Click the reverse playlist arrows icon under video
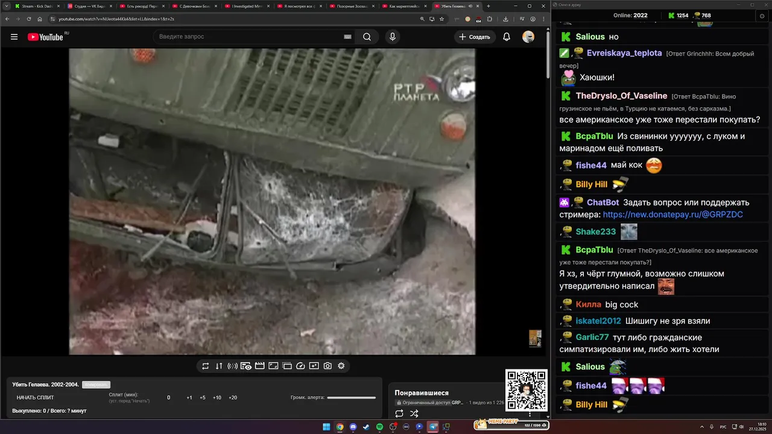 point(219,366)
